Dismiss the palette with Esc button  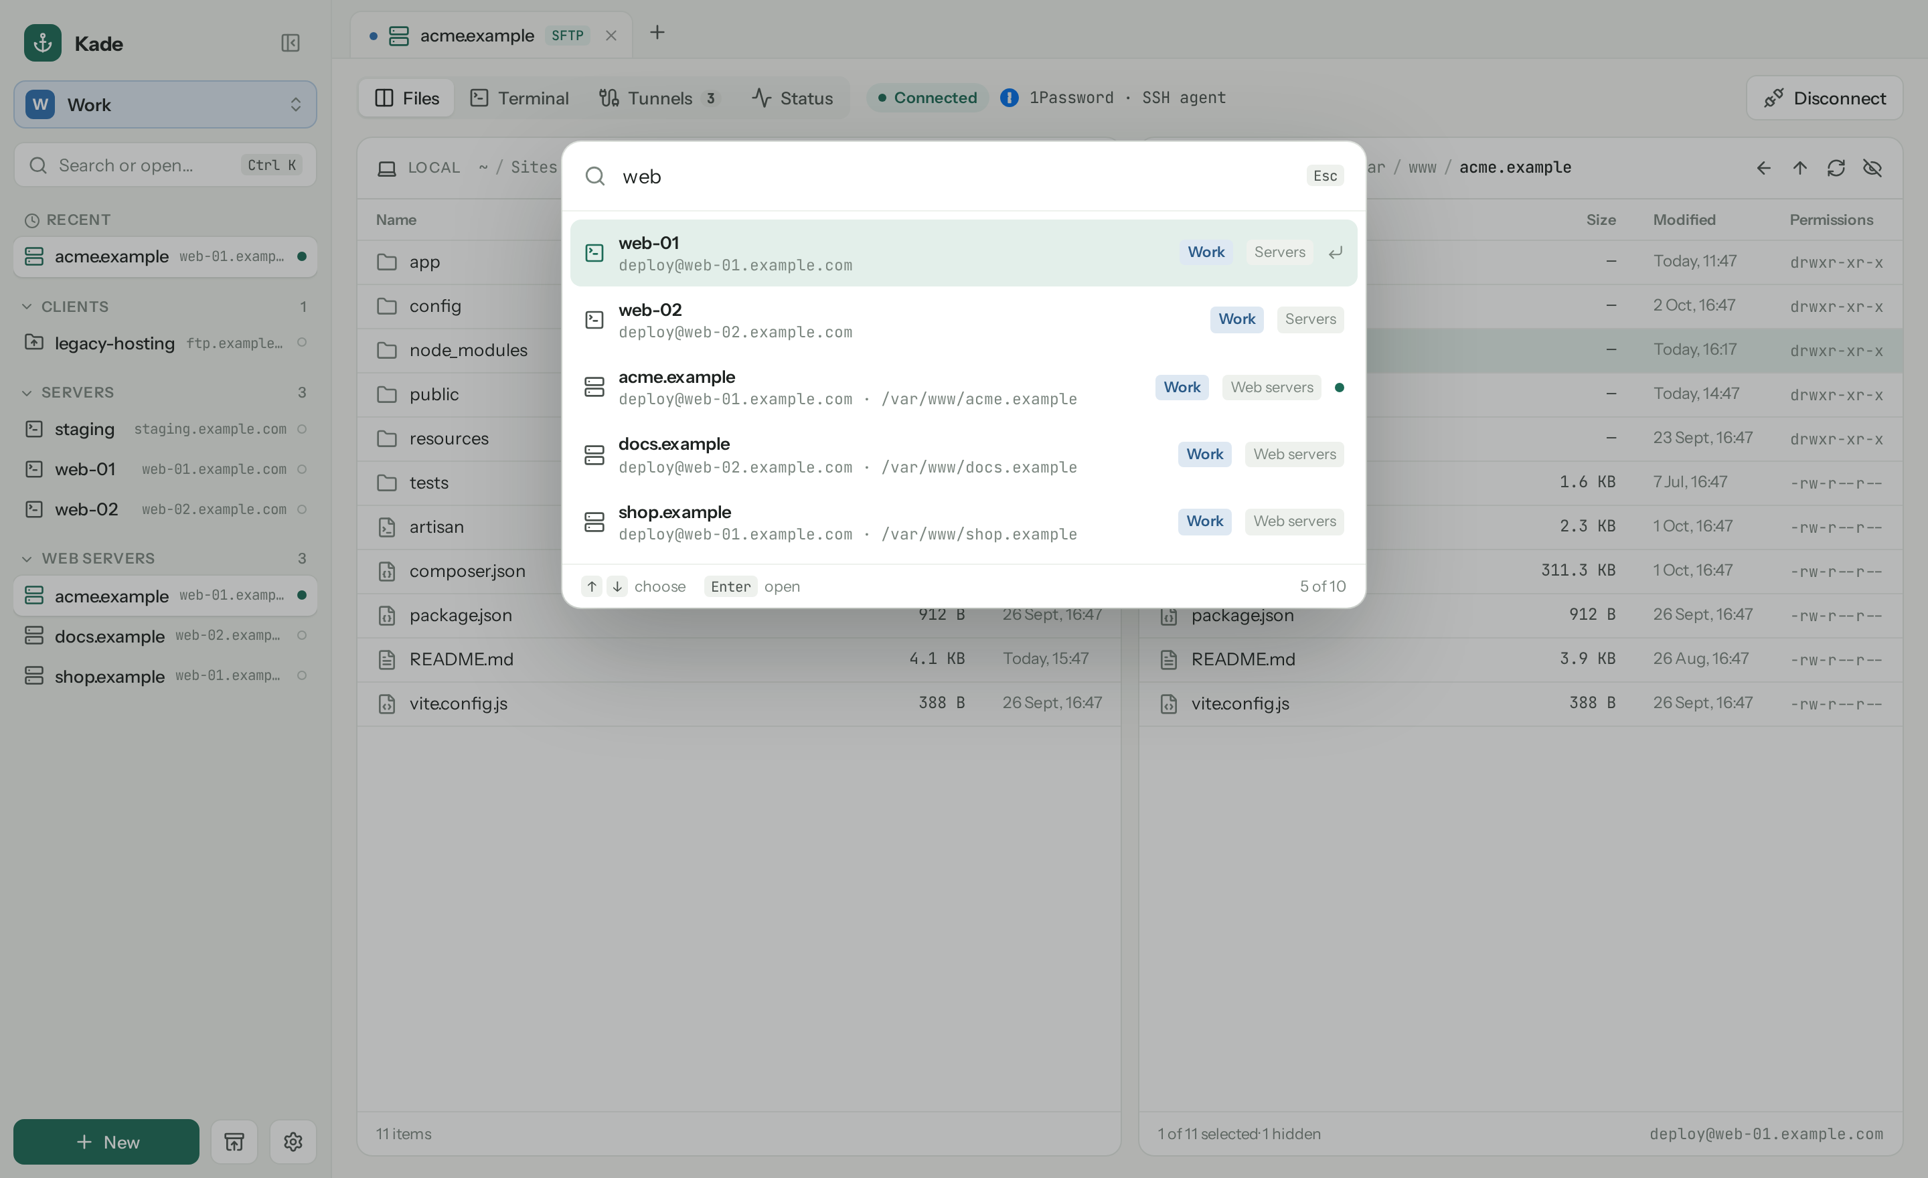(1325, 176)
